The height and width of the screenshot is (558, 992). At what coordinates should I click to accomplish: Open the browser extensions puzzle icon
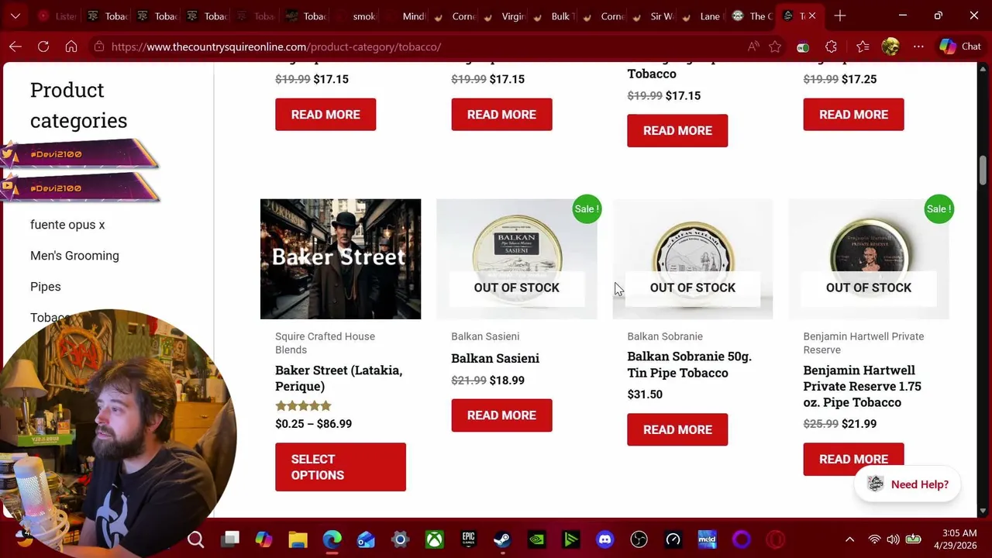click(x=831, y=46)
